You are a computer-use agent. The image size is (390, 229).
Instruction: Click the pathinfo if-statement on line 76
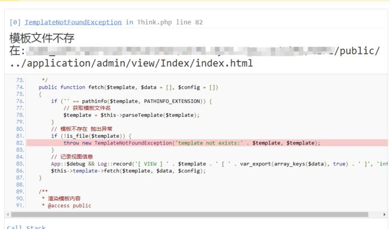tap(131, 101)
